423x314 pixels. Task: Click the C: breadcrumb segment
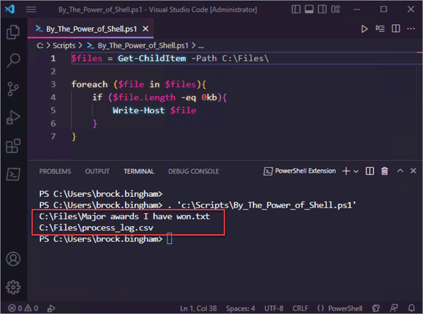40,45
